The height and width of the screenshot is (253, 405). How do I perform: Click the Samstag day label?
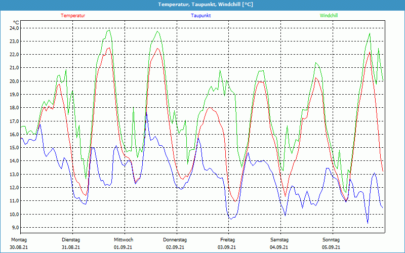pyautogui.click(x=279, y=240)
